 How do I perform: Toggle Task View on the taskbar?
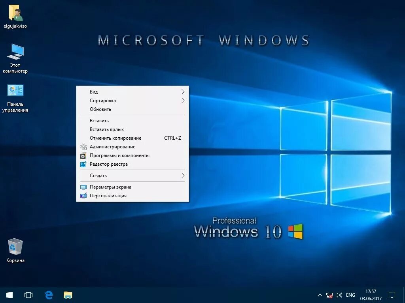click(x=28, y=295)
